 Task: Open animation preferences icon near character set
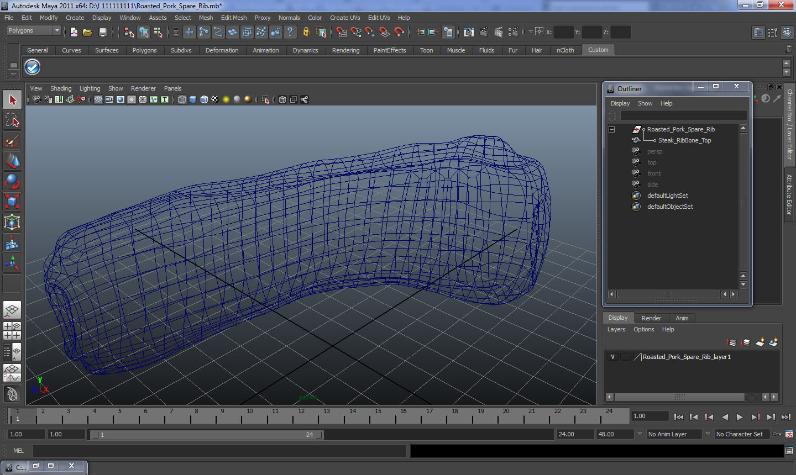[x=789, y=434]
